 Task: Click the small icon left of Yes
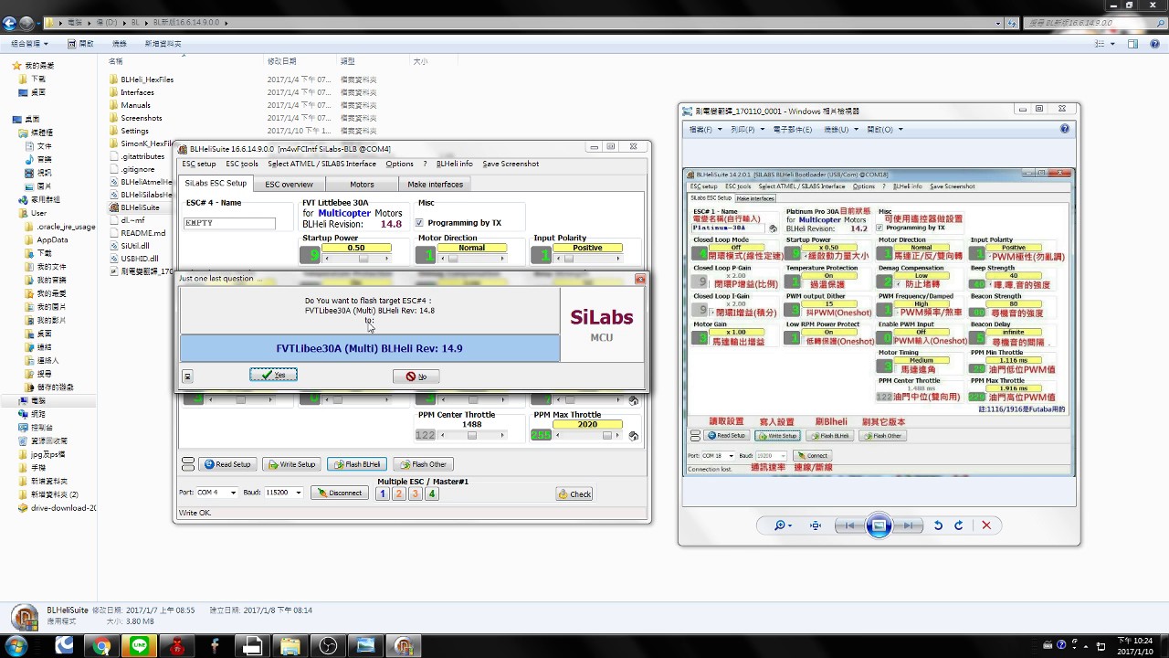pos(187,377)
